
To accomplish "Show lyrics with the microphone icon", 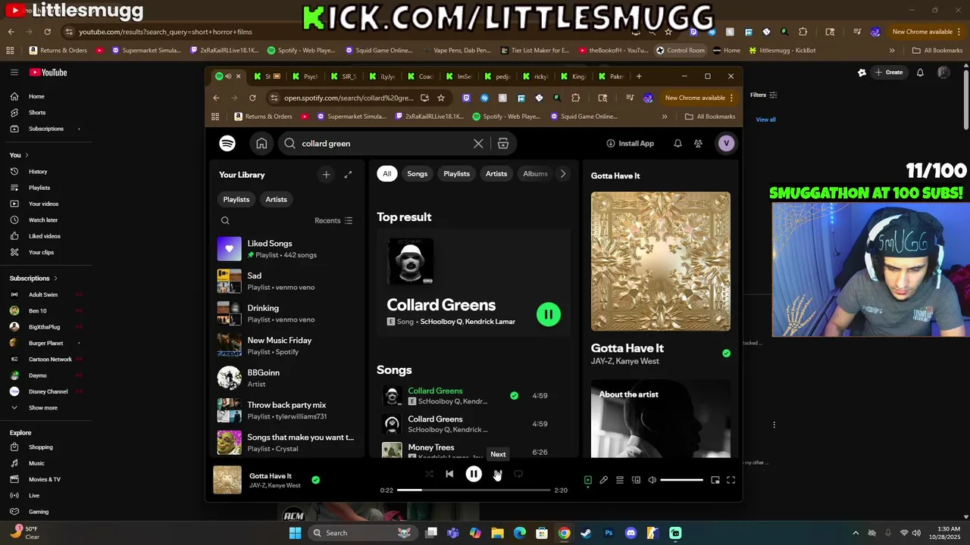I will [x=604, y=480].
